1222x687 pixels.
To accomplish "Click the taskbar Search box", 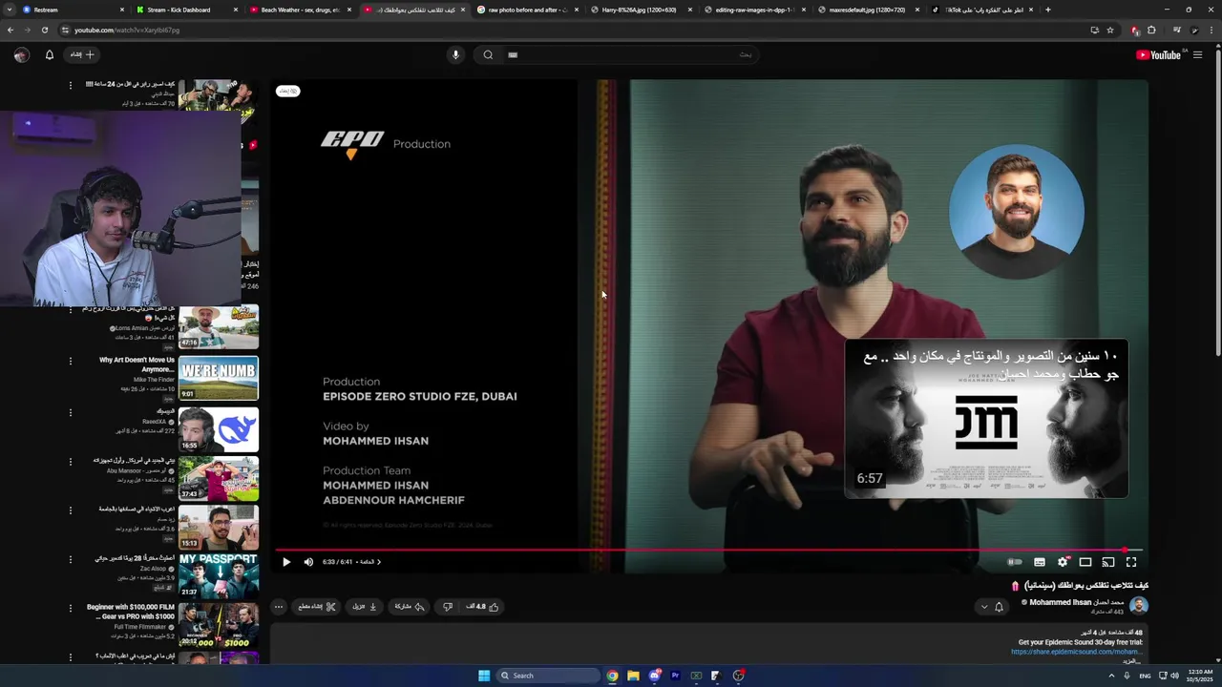I will click(550, 676).
